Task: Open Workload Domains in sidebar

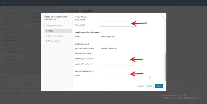Action: pyautogui.click(x=14, y=21)
